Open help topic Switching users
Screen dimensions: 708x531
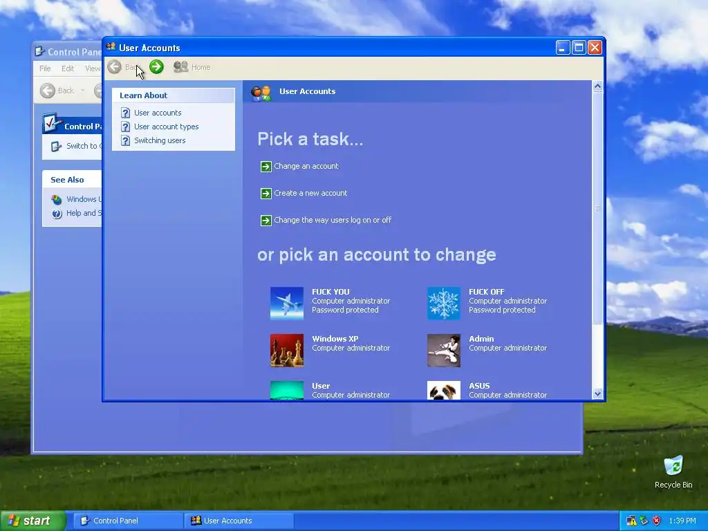[x=160, y=140]
